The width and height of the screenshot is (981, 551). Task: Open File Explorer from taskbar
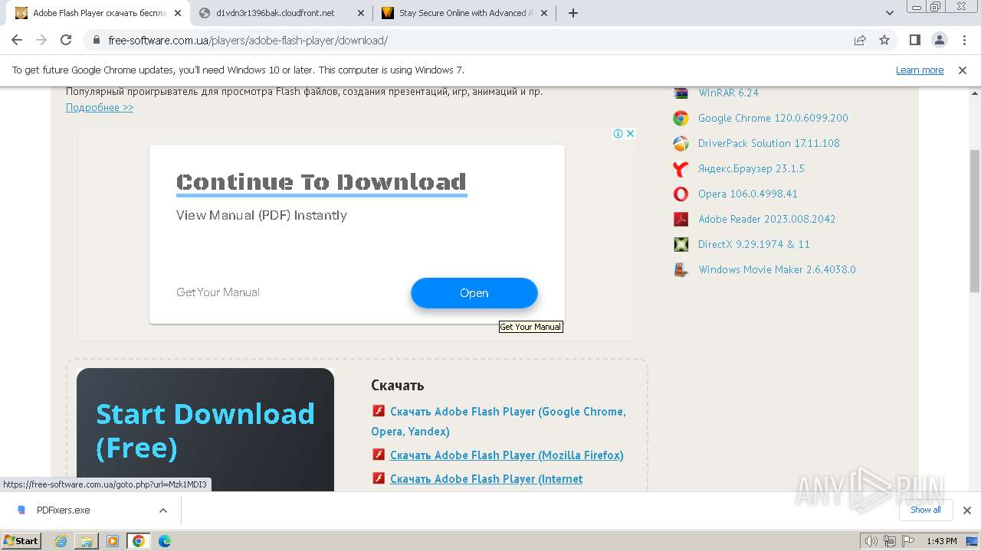point(87,541)
